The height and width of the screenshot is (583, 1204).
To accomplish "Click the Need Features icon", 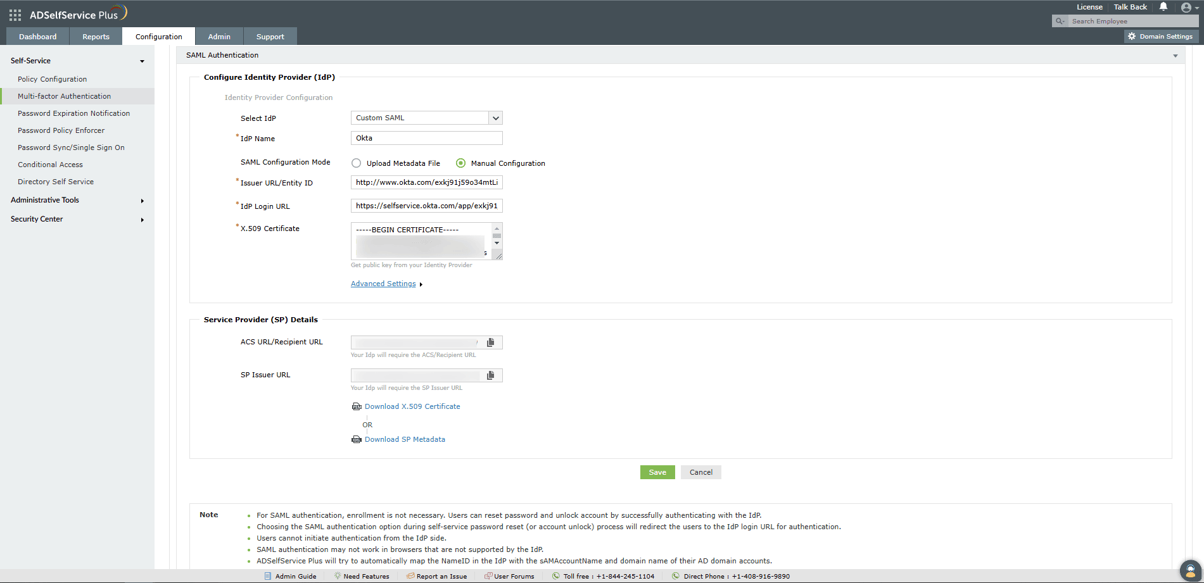I will pos(338,576).
